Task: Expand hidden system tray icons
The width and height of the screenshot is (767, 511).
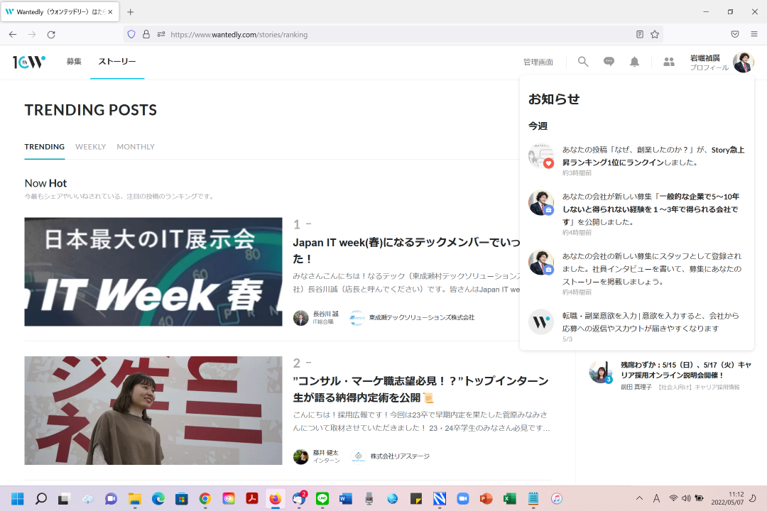Action: 638,499
